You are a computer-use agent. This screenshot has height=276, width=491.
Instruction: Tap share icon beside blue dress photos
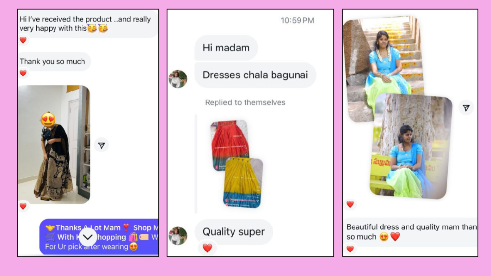466,108
